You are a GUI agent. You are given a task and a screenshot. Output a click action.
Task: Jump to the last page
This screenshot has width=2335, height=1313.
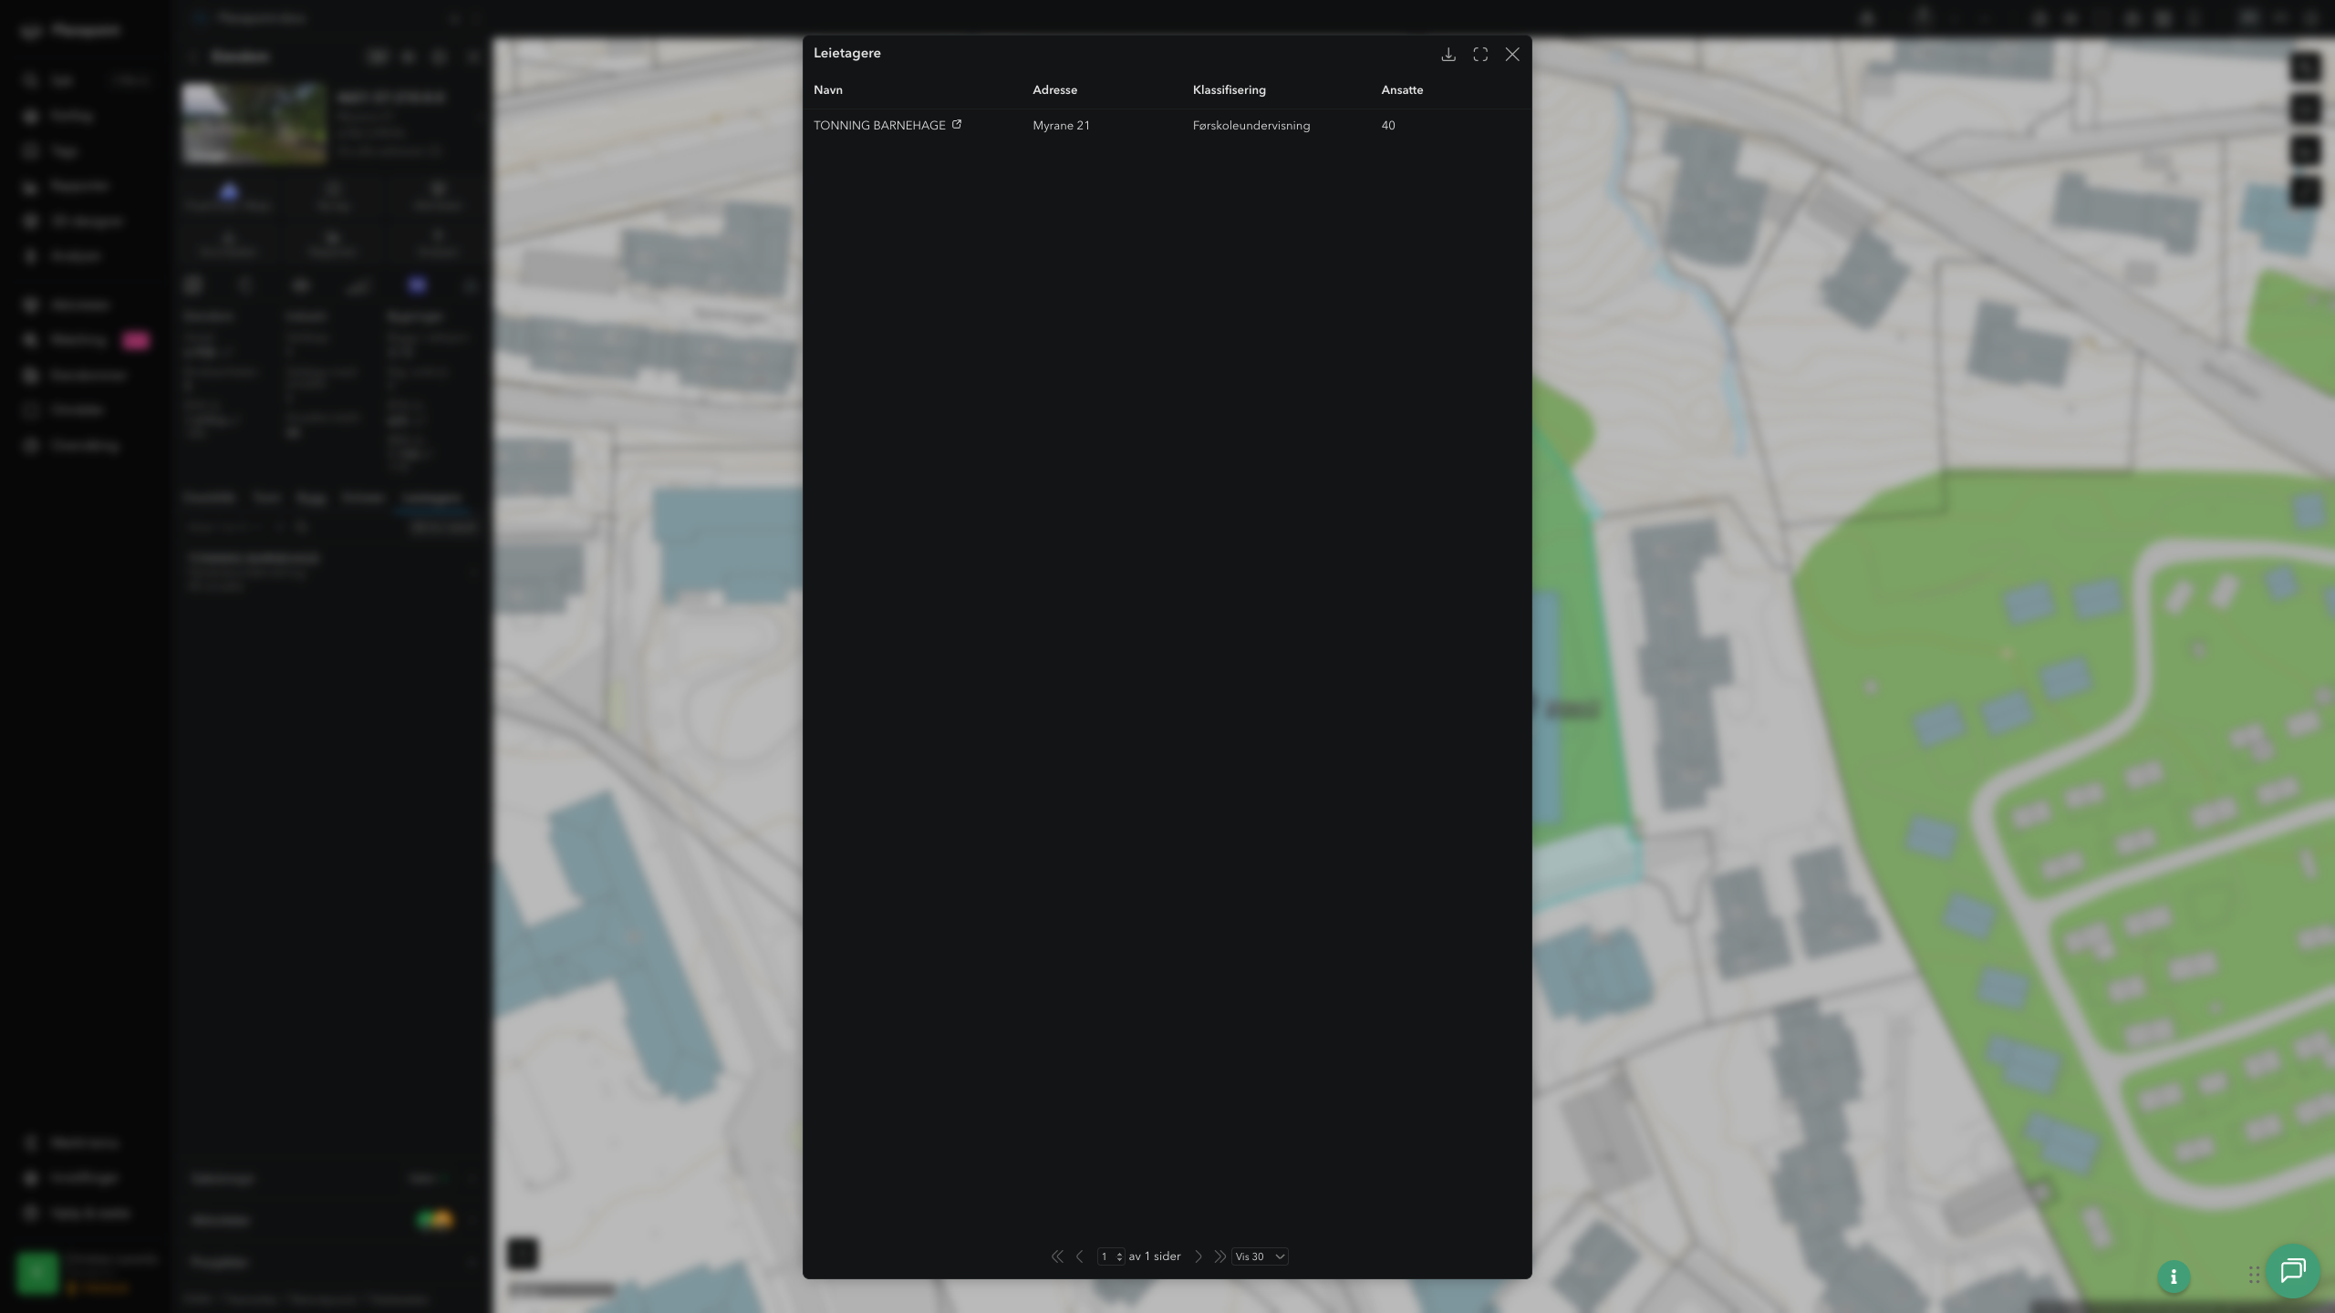[x=1219, y=1256]
